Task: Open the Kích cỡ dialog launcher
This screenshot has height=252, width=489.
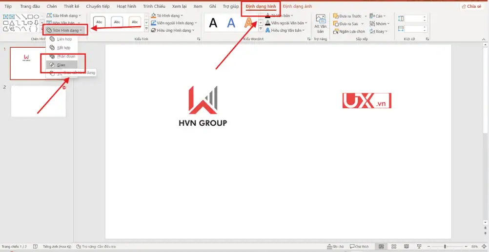Action: [428, 39]
